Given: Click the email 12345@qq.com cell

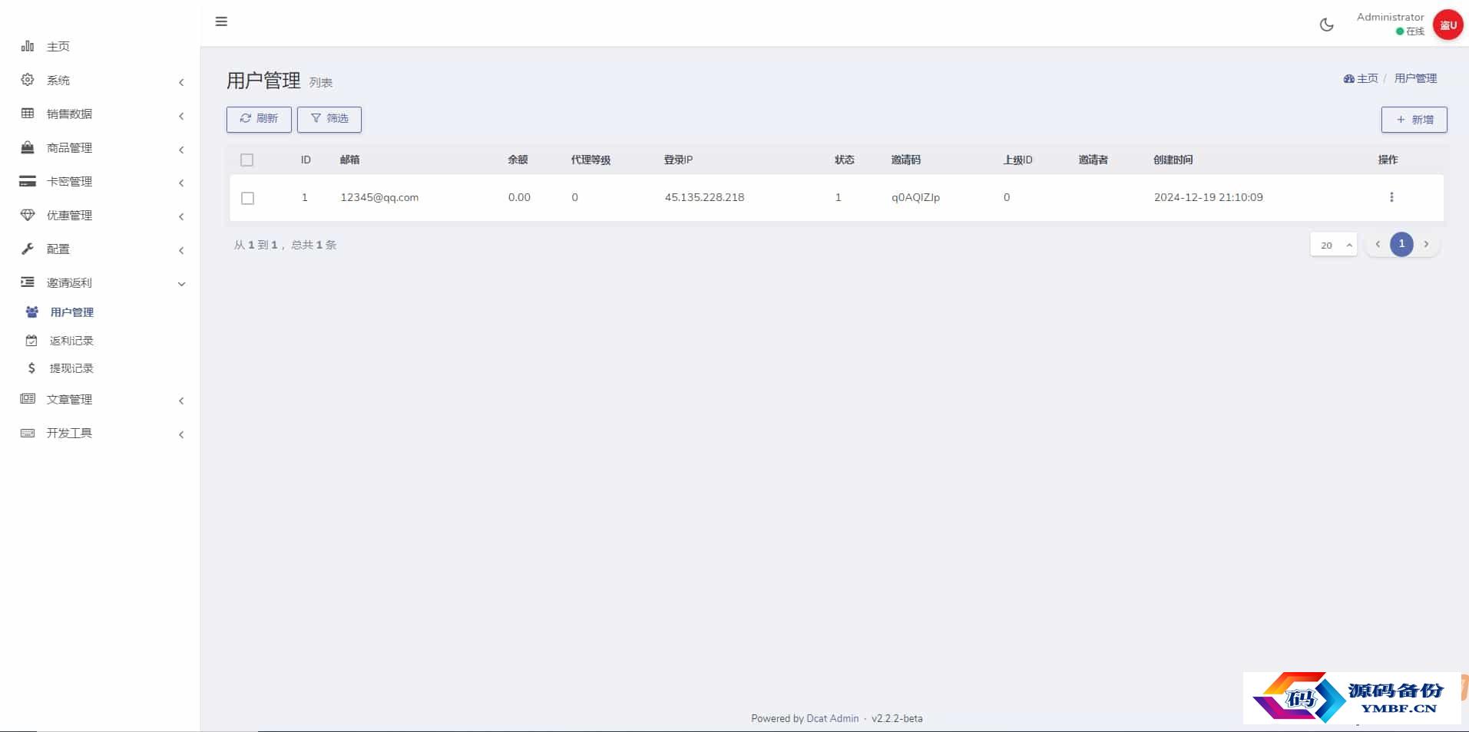Looking at the screenshot, I should pos(379,197).
